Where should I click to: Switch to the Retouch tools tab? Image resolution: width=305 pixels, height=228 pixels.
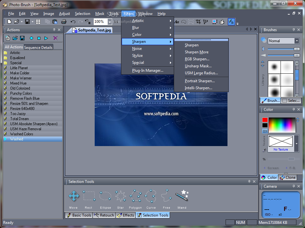pyautogui.click(x=104, y=215)
